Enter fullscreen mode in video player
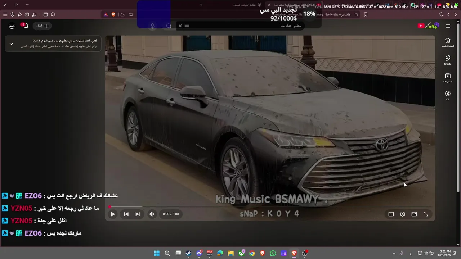461x259 pixels. tap(426, 214)
